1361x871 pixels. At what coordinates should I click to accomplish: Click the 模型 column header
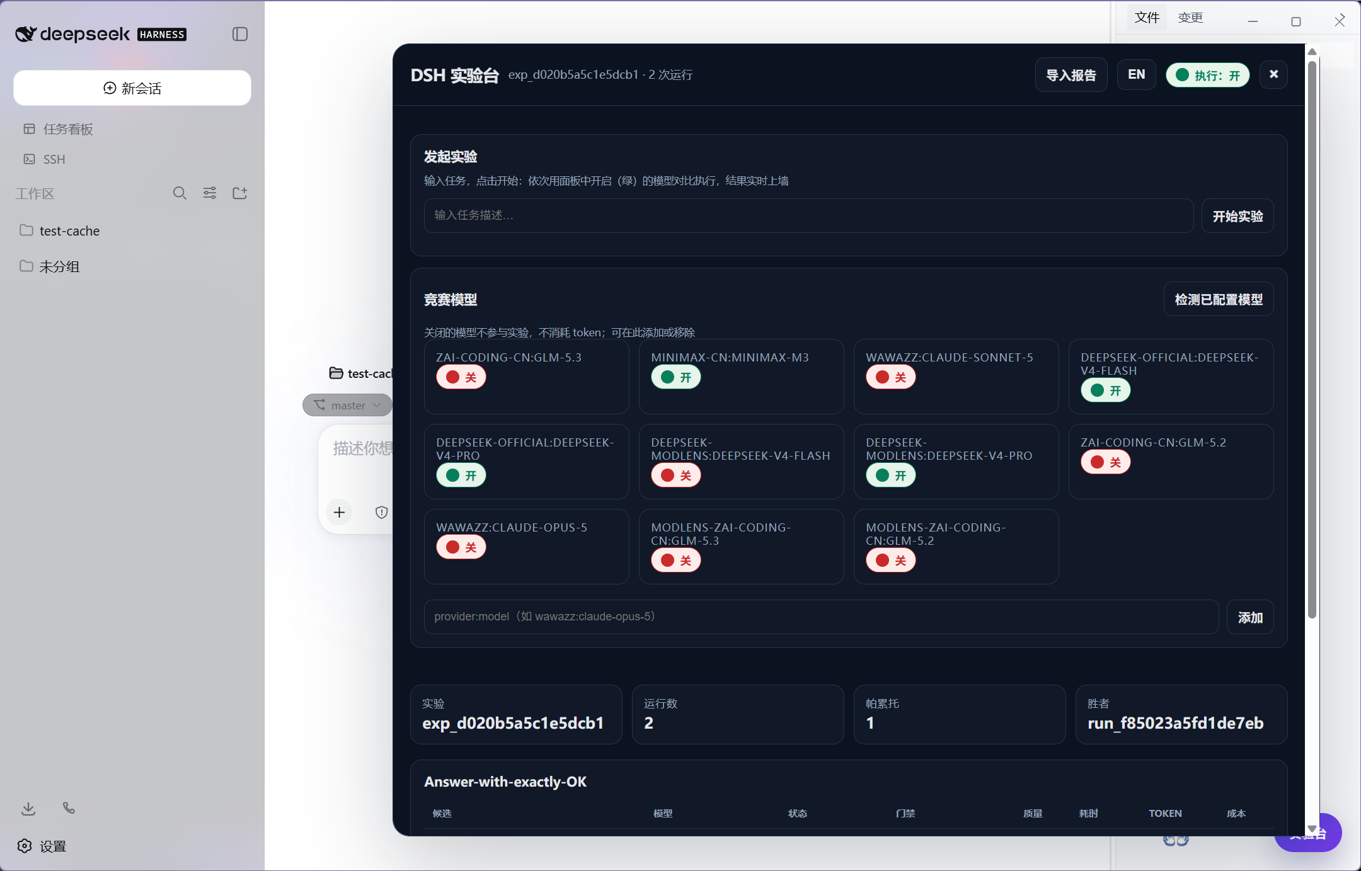663,813
